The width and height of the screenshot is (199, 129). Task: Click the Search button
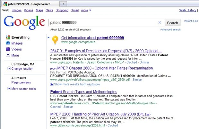coord(172,23)
